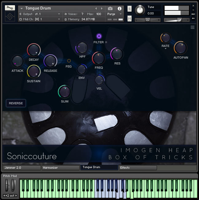The height and width of the screenshot is (200, 199).
Task: Open the FILTER type list icon
Action: click(x=106, y=42)
